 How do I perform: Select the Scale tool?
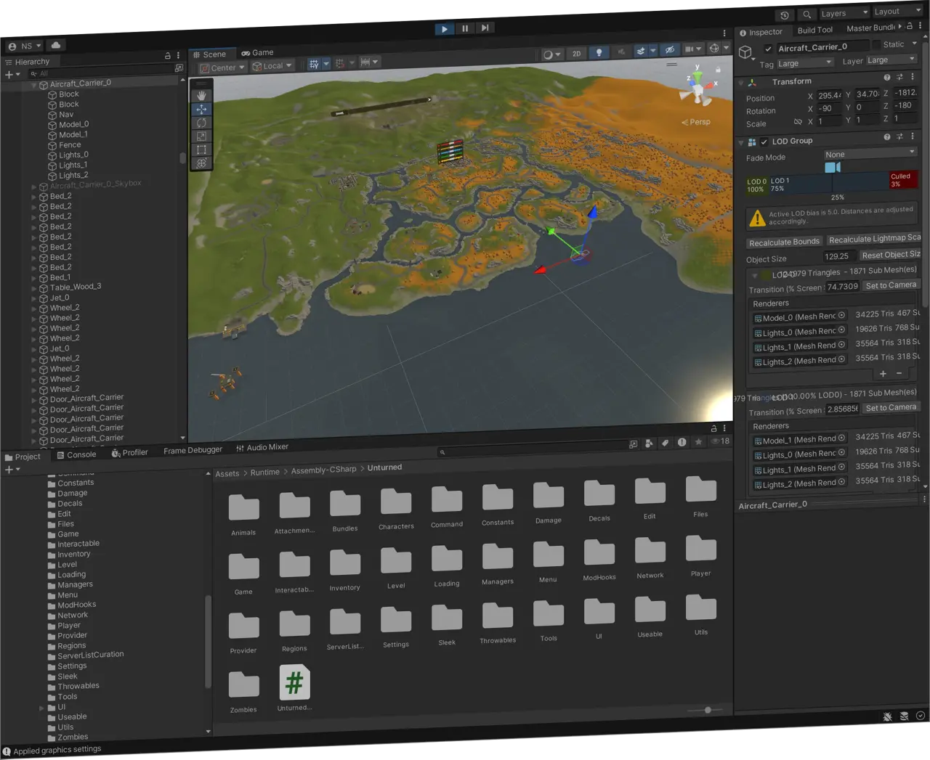[x=201, y=136]
